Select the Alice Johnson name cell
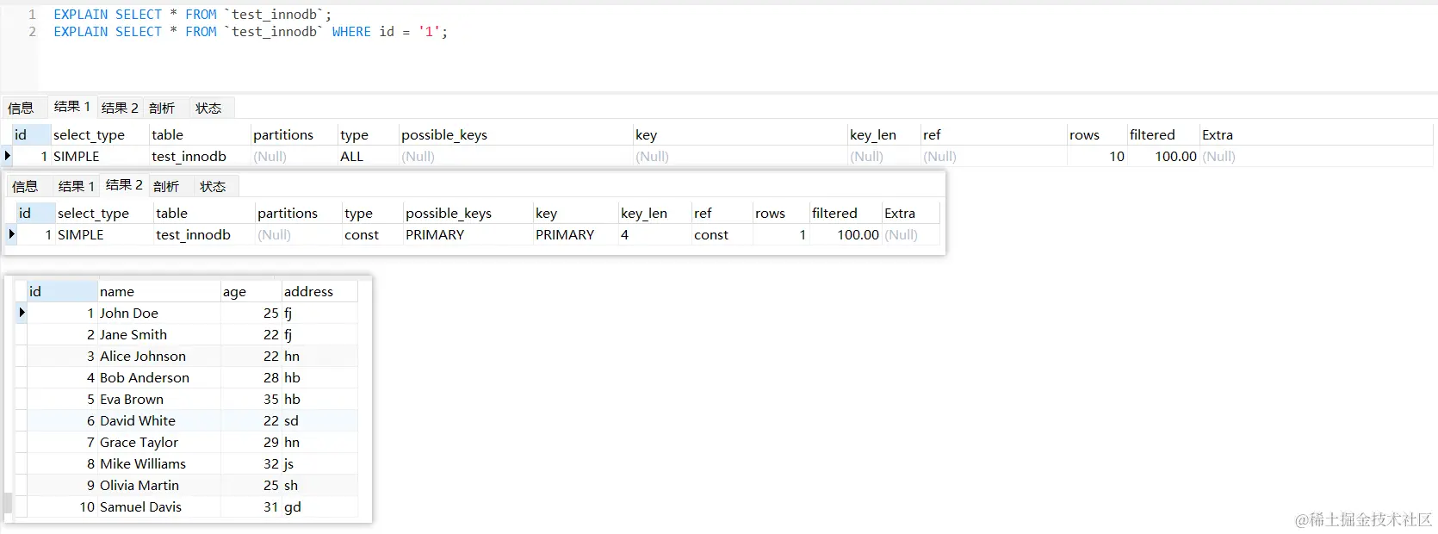This screenshot has width=1438, height=534. [x=159, y=356]
